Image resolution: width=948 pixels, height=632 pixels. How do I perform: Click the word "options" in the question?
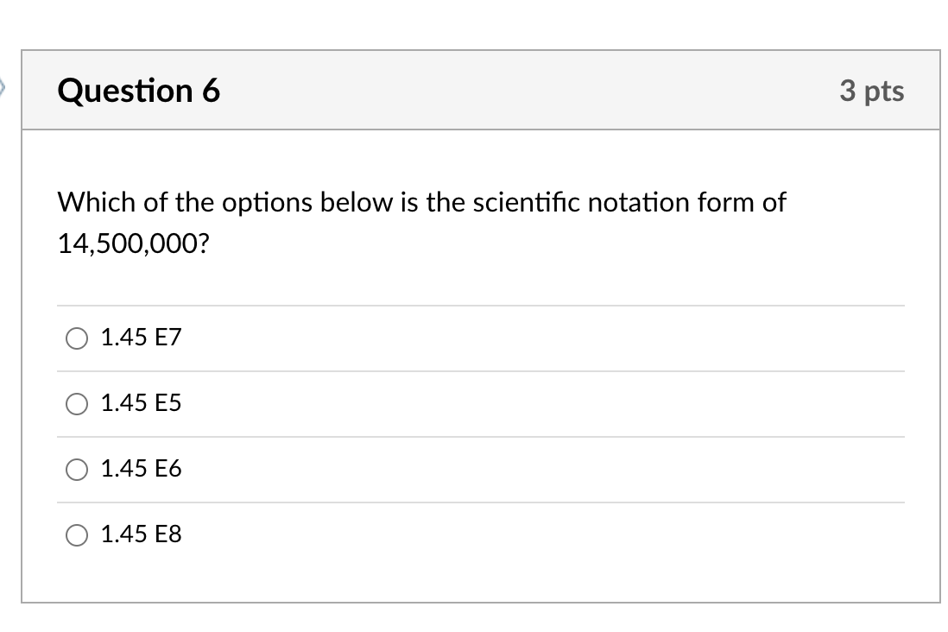click(269, 204)
